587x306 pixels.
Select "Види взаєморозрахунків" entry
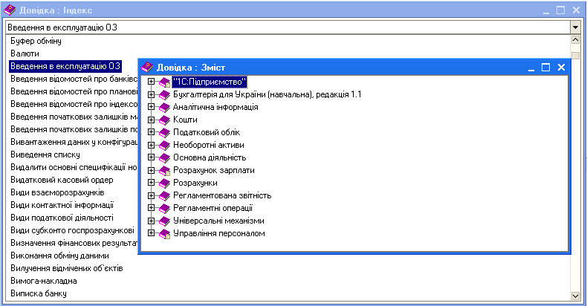(57, 192)
